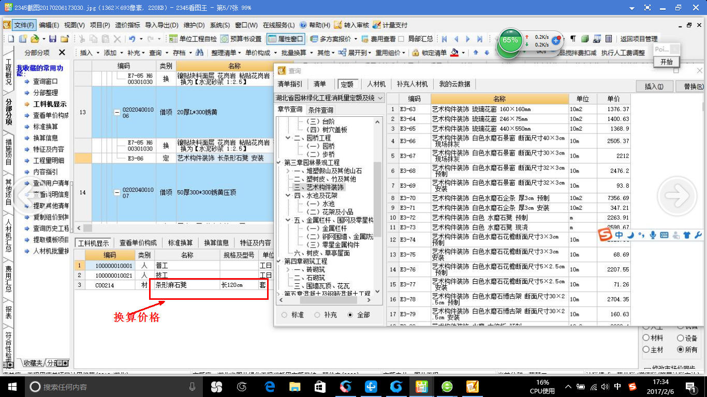Select the 材料 radio button
The image size is (707, 397).
tap(645, 338)
